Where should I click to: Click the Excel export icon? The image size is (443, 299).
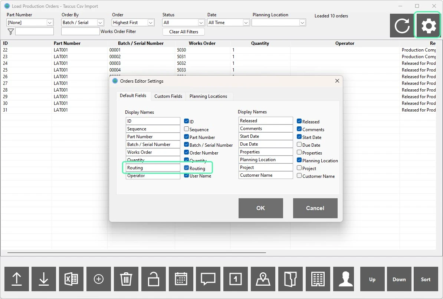pos(71,279)
